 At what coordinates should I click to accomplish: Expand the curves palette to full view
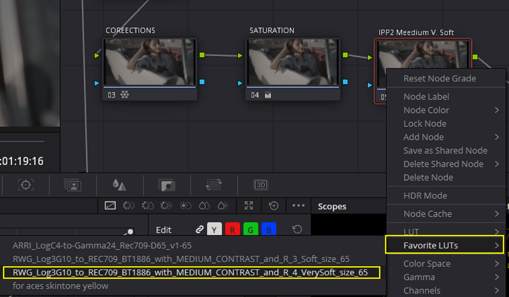pos(249,205)
